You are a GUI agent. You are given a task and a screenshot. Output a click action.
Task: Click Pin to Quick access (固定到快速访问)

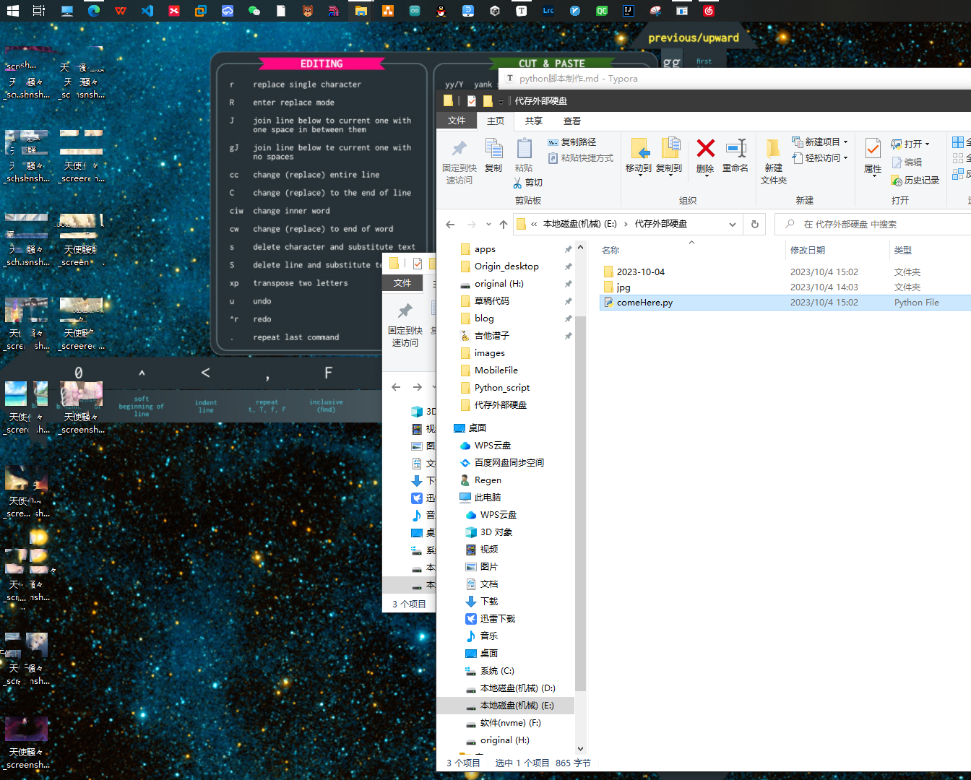(x=459, y=161)
